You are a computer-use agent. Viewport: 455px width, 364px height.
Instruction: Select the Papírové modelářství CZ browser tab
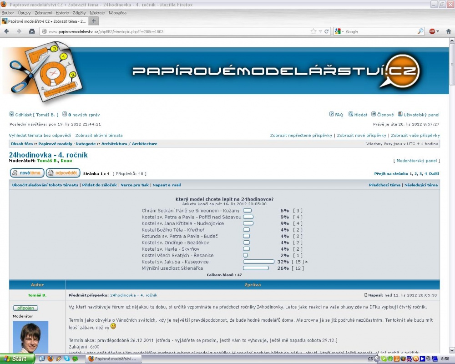click(x=44, y=21)
